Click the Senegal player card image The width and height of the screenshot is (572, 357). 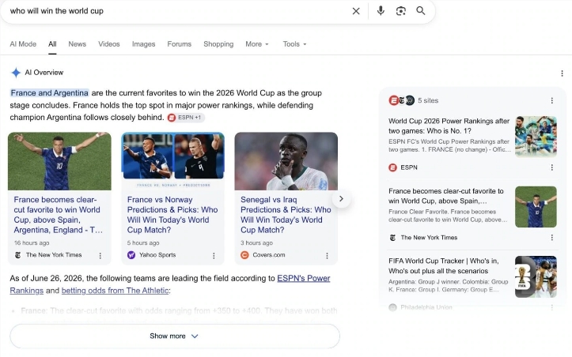tap(286, 161)
